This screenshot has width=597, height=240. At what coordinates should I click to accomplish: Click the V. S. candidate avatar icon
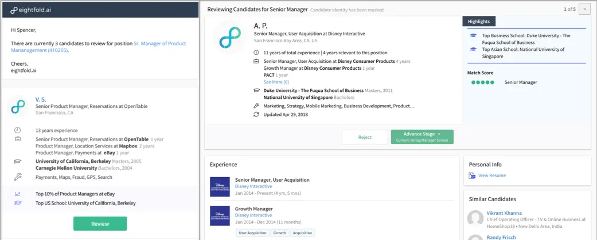point(19,106)
